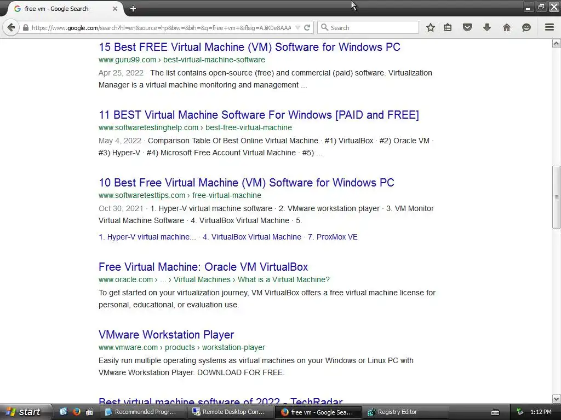Click the magnifier icon in the search box

pyautogui.click(x=324, y=27)
